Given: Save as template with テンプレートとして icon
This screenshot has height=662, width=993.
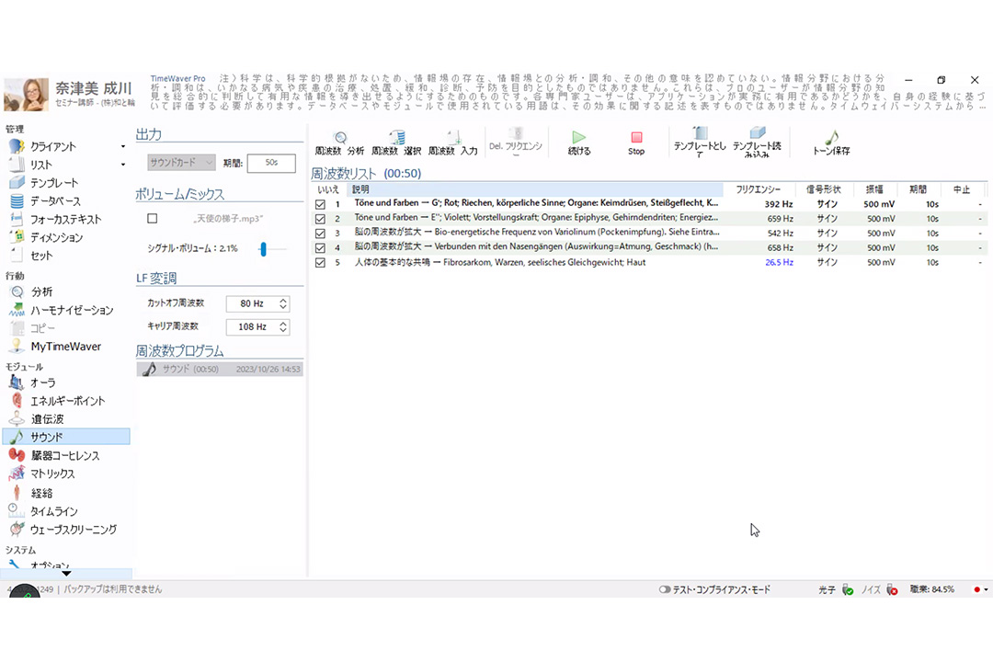Looking at the screenshot, I should pos(700,141).
